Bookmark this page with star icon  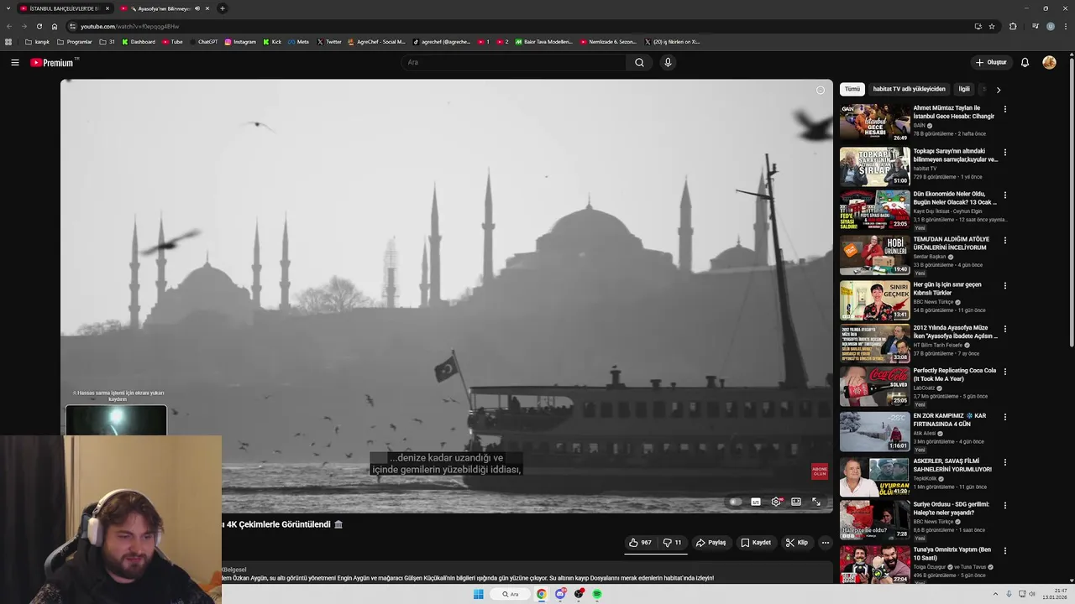[992, 26]
